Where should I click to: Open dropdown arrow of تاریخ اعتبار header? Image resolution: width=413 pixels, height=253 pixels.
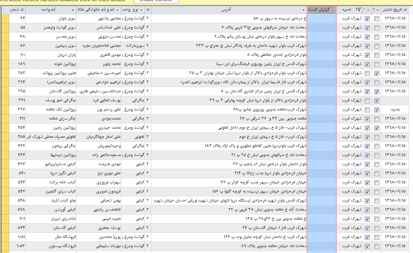point(405,10)
